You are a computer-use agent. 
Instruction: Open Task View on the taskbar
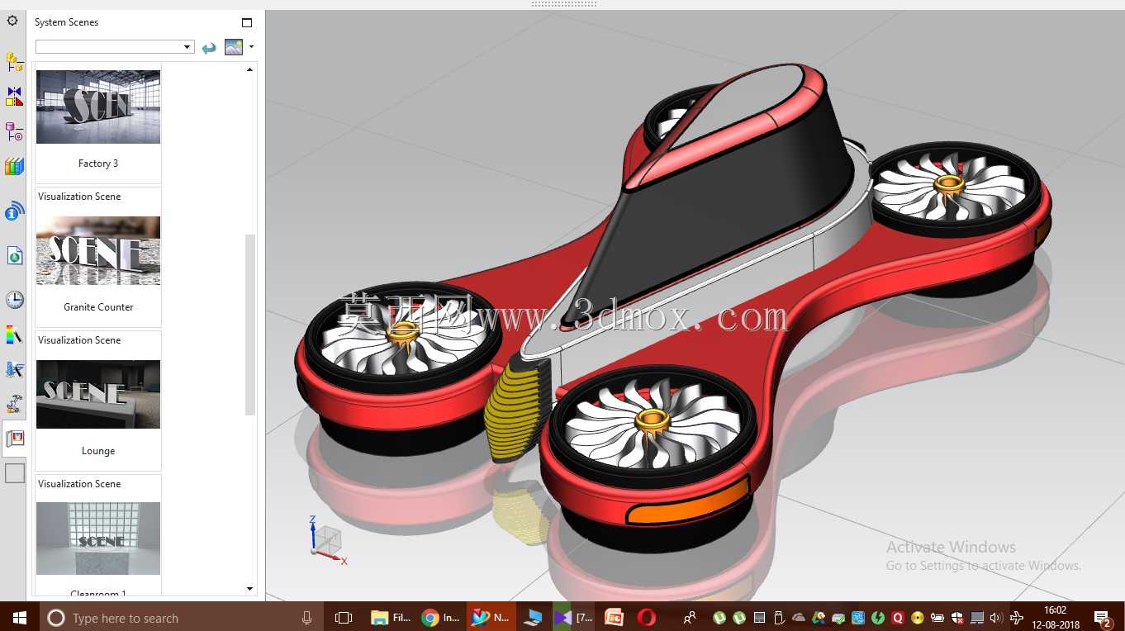(x=344, y=617)
